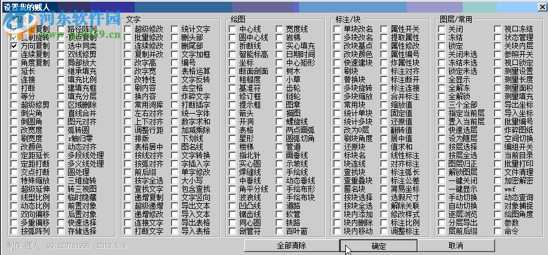Image resolution: width=548 pixels, height=255 pixels.
Task: Enable 关闭 in the 图层/常用 group
Action: pos(442,29)
